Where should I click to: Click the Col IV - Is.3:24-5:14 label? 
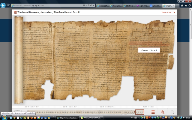coord(32,107)
